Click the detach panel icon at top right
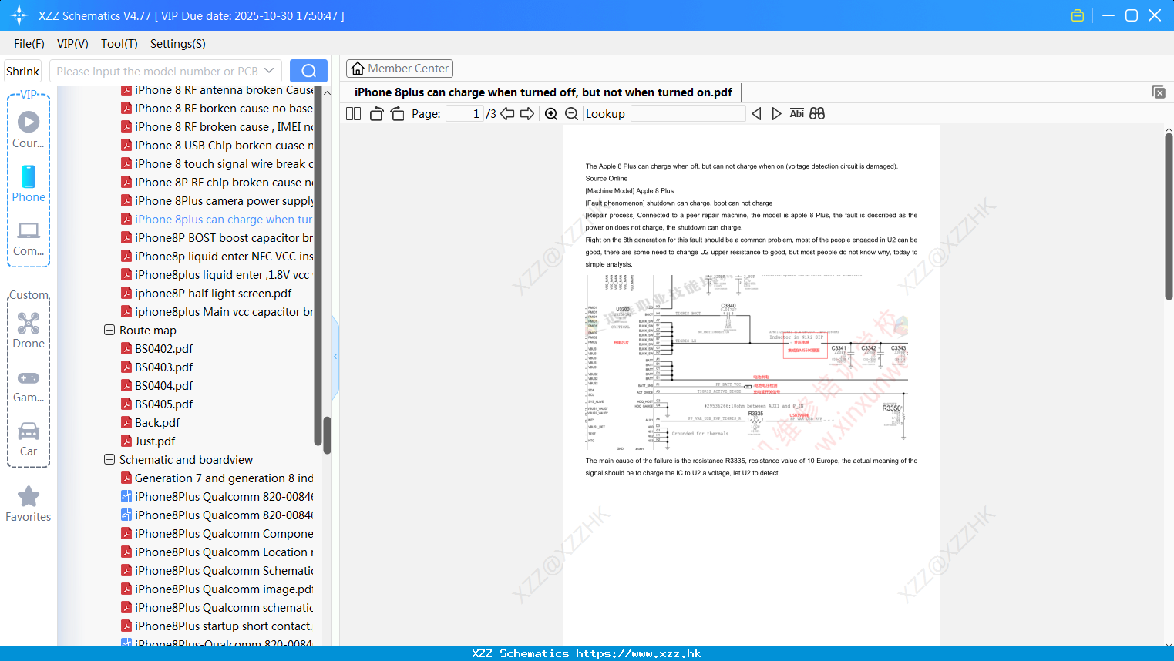The width and height of the screenshot is (1174, 661). [x=1159, y=92]
